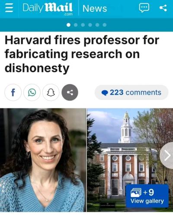Open the Harvard building photo
This screenshot has height=216, width=173.
pos(130,160)
